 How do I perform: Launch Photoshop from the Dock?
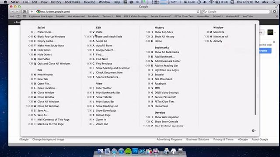tap(135, 151)
